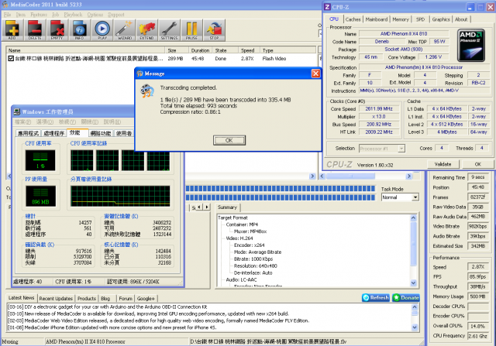Open the SETTINGS wrench icon
Image resolution: width=496 pixels, height=346 pixels.
point(169,30)
